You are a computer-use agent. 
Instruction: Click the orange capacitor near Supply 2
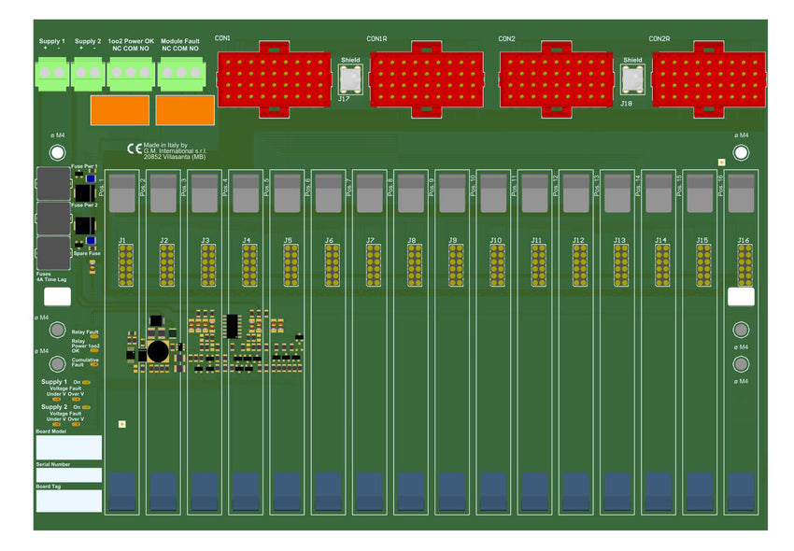[120, 110]
